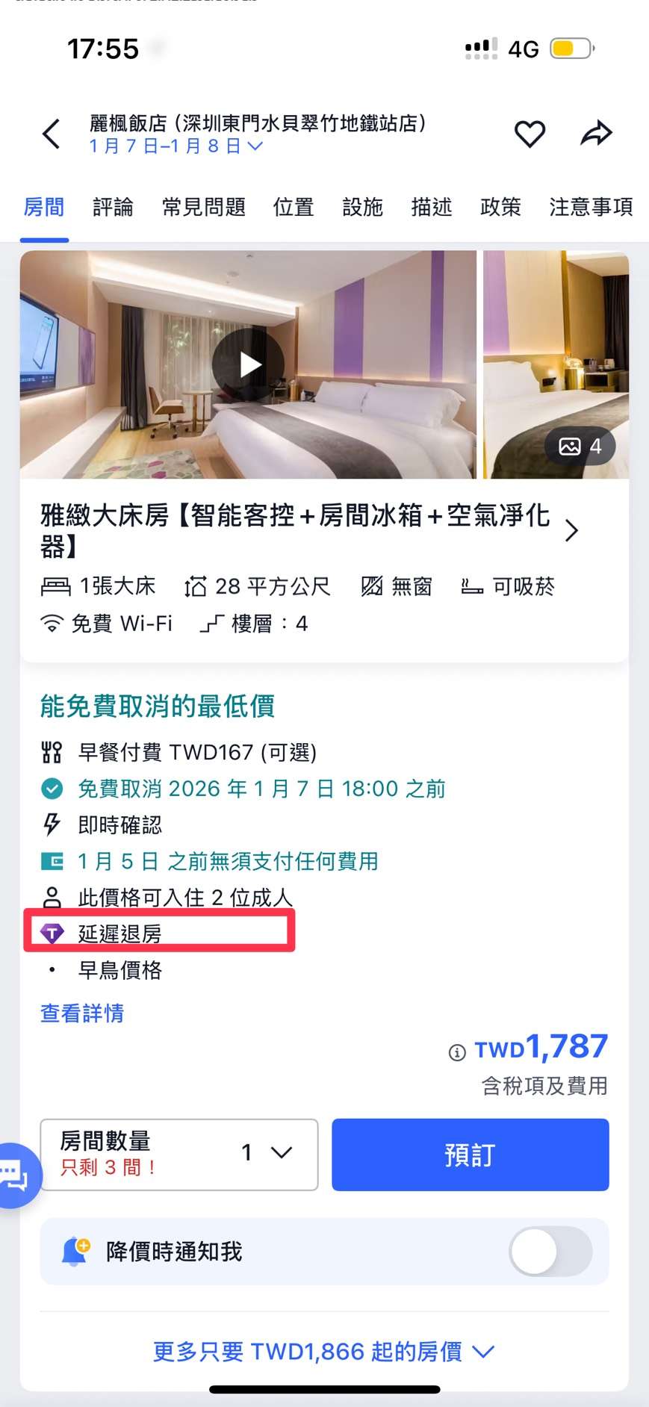Screen dimensions: 649x1407
Task: Tap the price alert bell icon
Action: 75,1252
